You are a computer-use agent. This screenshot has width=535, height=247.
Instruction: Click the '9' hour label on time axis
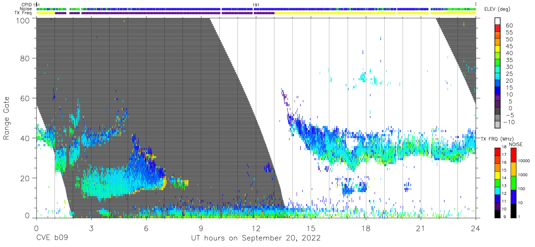(201, 228)
